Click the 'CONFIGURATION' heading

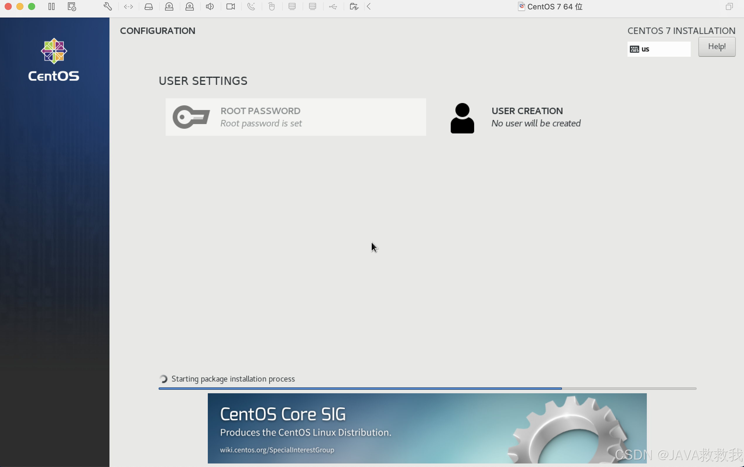157,30
